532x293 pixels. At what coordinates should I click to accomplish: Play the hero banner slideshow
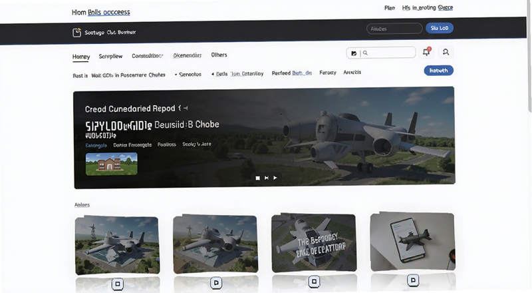click(x=275, y=178)
